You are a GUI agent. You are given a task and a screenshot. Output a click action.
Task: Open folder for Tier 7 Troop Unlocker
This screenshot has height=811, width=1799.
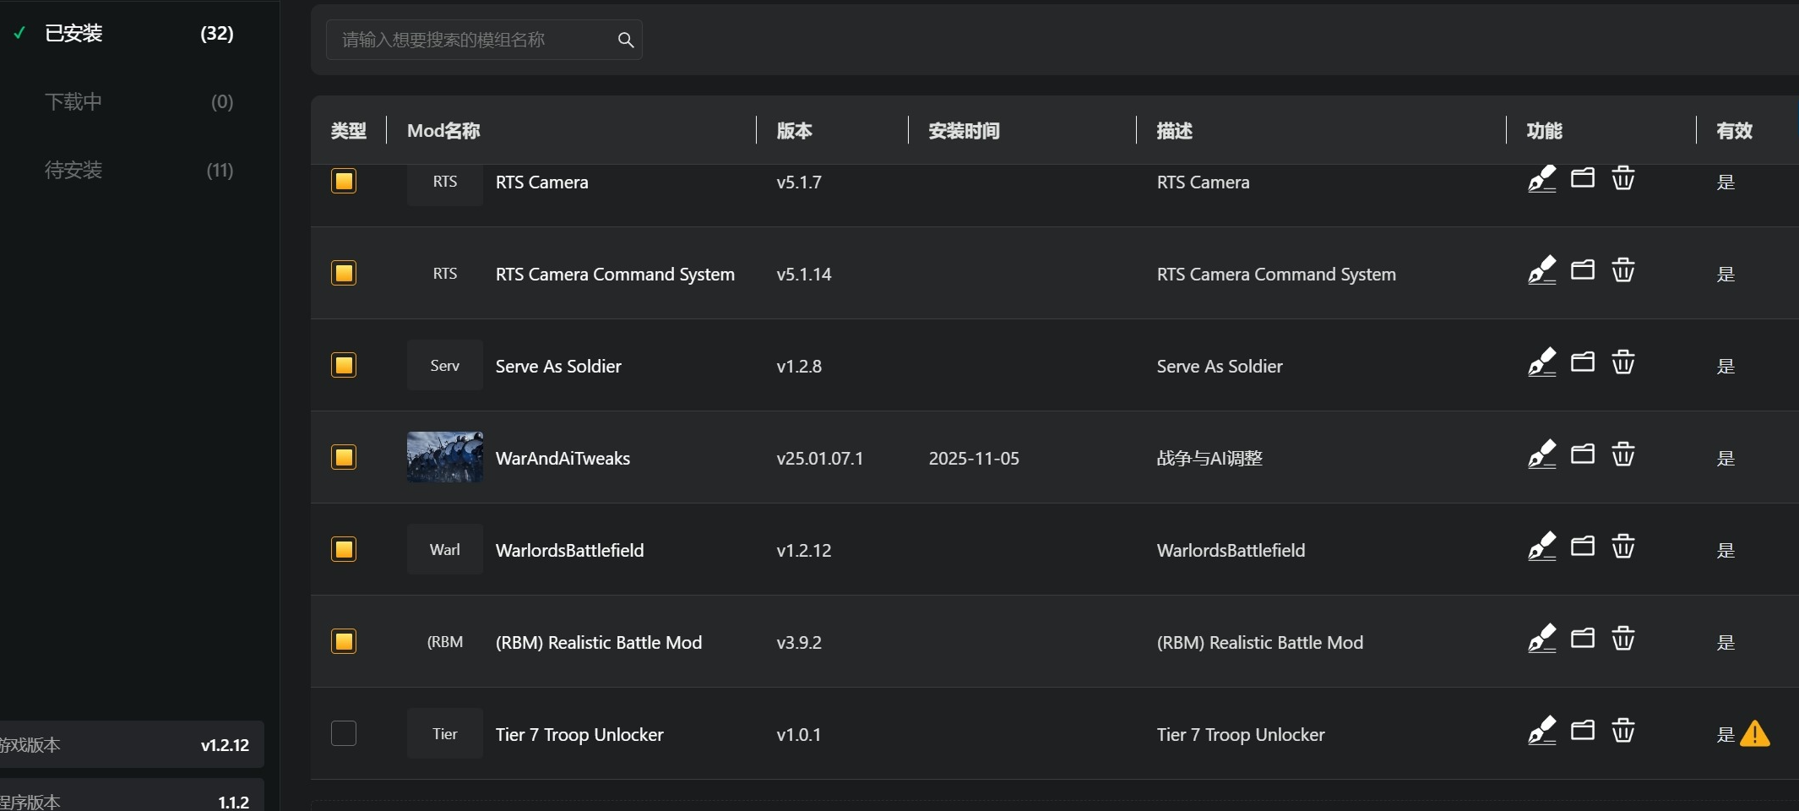pos(1582,731)
